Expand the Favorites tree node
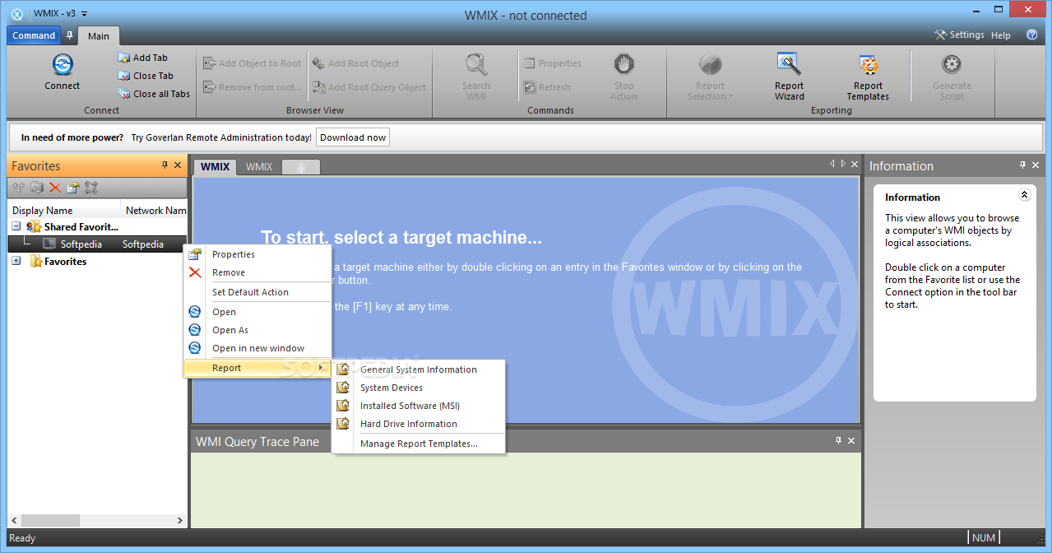Screen dimensions: 1052x553 click(16, 261)
